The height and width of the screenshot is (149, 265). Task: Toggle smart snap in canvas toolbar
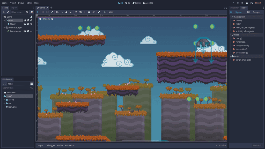pos(76,12)
